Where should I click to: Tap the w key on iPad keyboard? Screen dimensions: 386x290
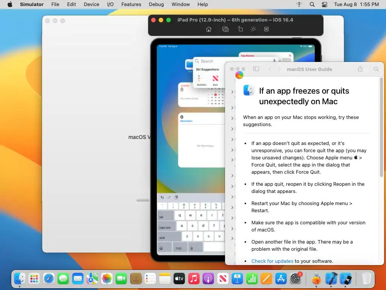[190, 215]
